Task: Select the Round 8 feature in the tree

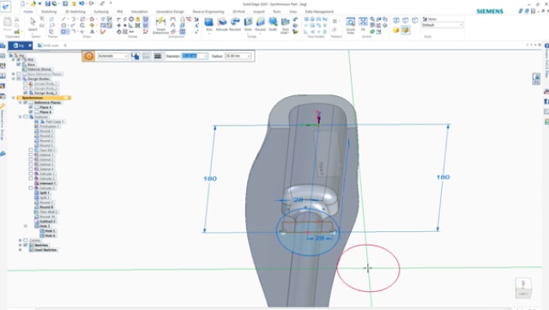Action: (45, 207)
